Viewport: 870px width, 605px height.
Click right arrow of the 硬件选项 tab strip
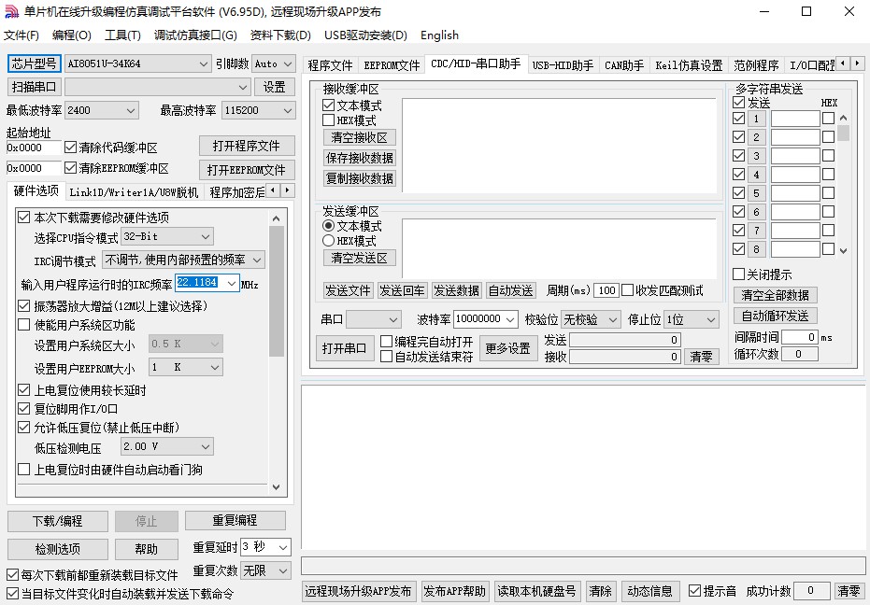tap(288, 191)
